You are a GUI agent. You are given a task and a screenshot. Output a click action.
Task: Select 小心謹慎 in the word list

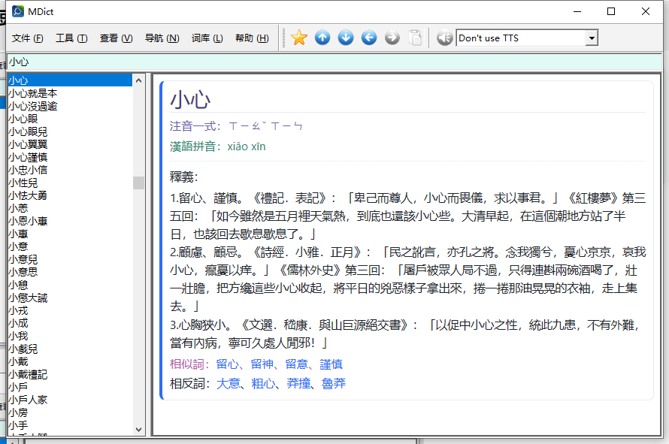point(28,157)
